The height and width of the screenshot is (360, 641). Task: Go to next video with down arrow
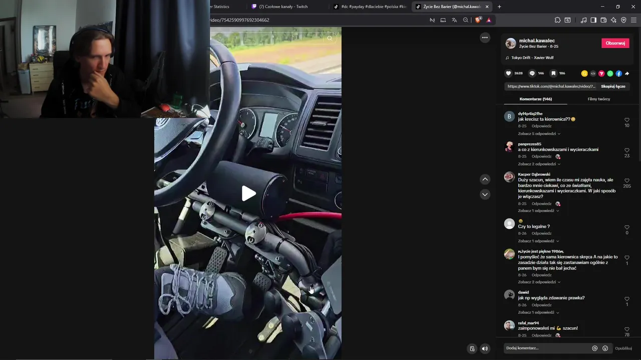(x=485, y=194)
